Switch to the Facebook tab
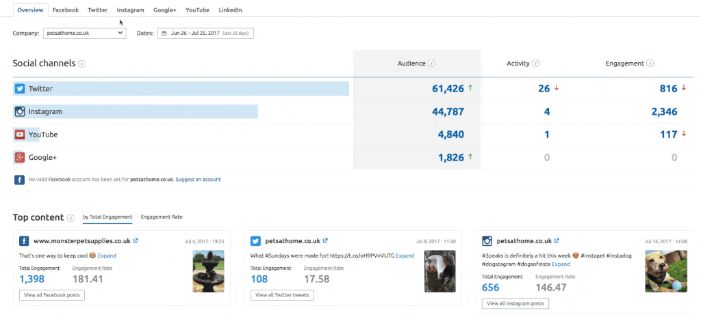Screen dimensions: 701x317 point(66,10)
